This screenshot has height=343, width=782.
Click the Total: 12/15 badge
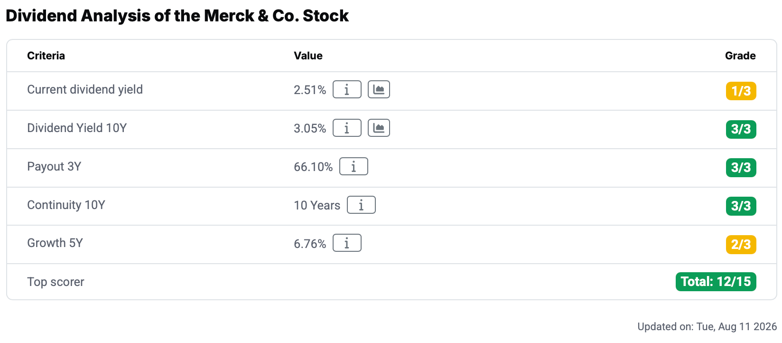716,282
